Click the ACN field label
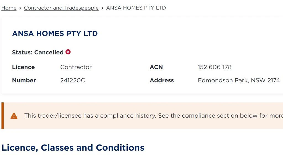This screenshot has width=283, height=159. (x=156, y=67)
